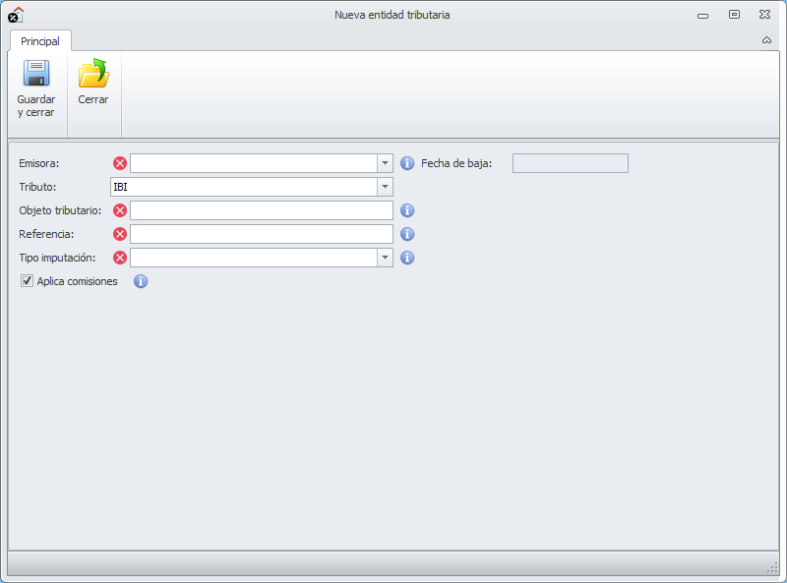
Task: Click the info icon beside Tipo imputación
Action: click(407, 258)
